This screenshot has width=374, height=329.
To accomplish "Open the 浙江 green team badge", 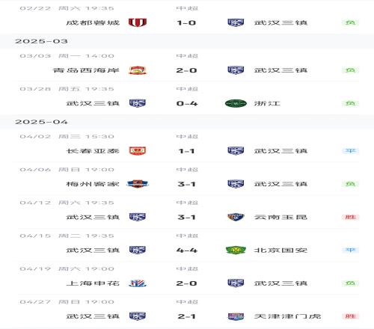I will tap(236, 103).
